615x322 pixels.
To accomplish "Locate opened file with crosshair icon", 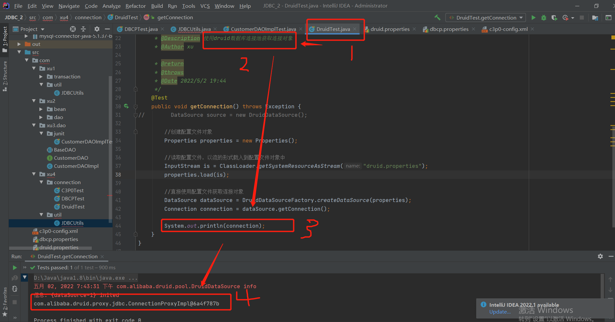I will click(x=73, y=29).
